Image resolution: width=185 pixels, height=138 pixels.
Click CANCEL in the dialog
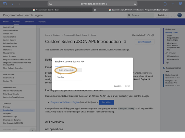[118, 86]
